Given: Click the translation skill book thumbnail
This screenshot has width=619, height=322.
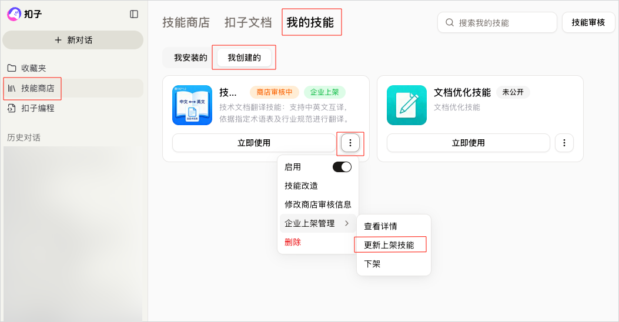Looking at the screenshot, I should (x=192, y=105).
